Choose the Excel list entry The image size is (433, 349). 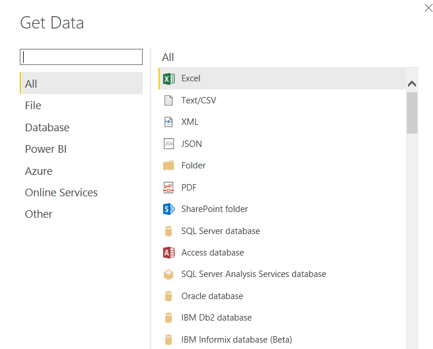pyautogui.click(x=282, y=78)
